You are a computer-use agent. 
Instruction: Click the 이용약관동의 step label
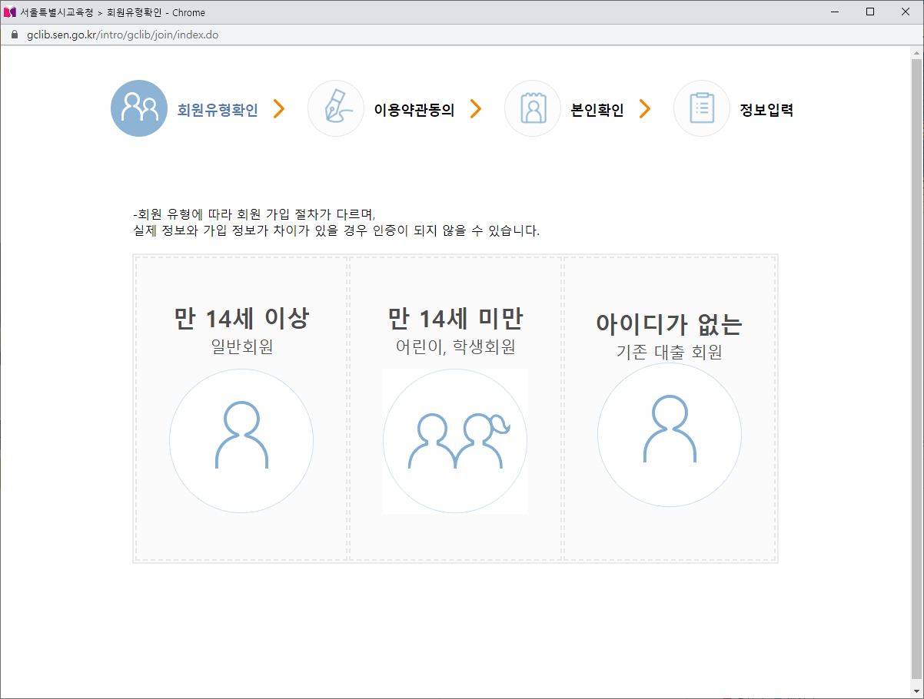(x=414, y=110)
